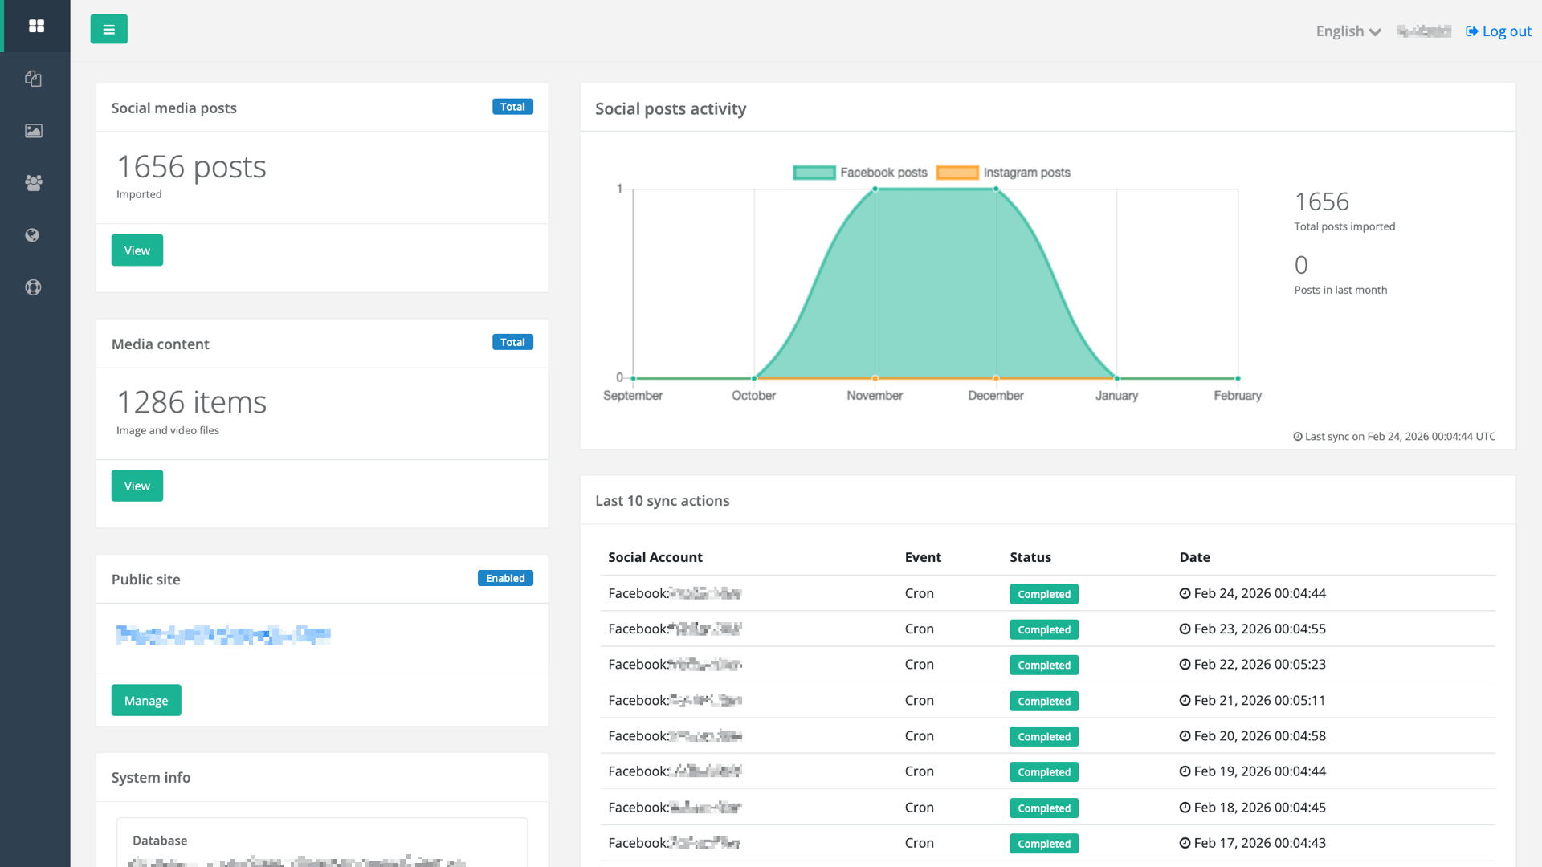Screen dimensions: 1542x867
Task: Open the life-ring support sidebar icon
Action: pyautogui.click(x=33, y=287)
